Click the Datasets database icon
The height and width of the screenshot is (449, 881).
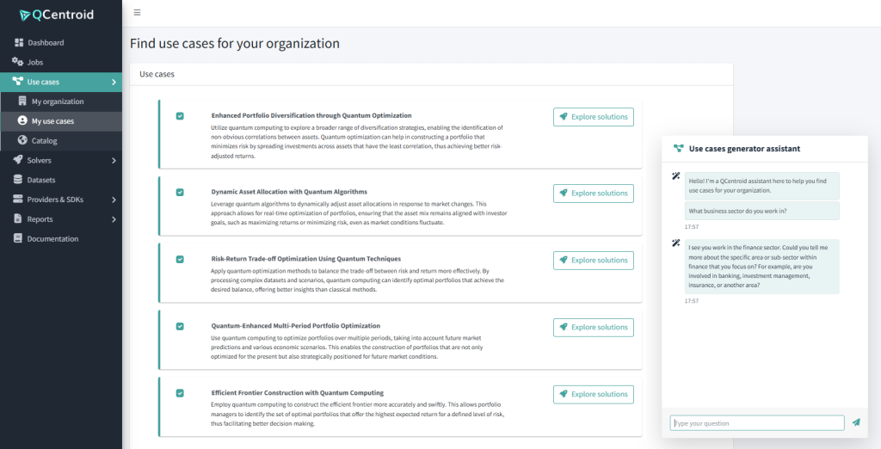tap(19, 180)
